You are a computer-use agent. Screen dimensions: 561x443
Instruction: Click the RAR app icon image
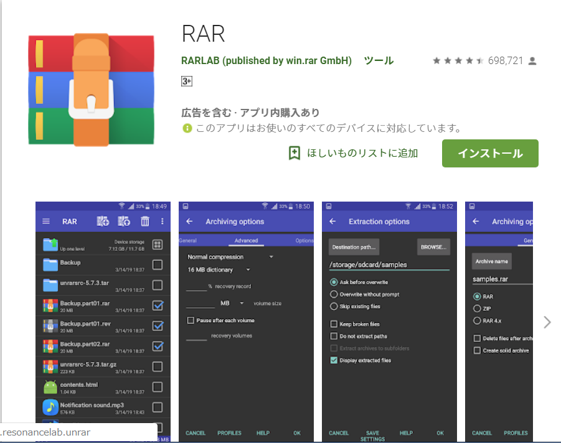(x=92, y=90)
